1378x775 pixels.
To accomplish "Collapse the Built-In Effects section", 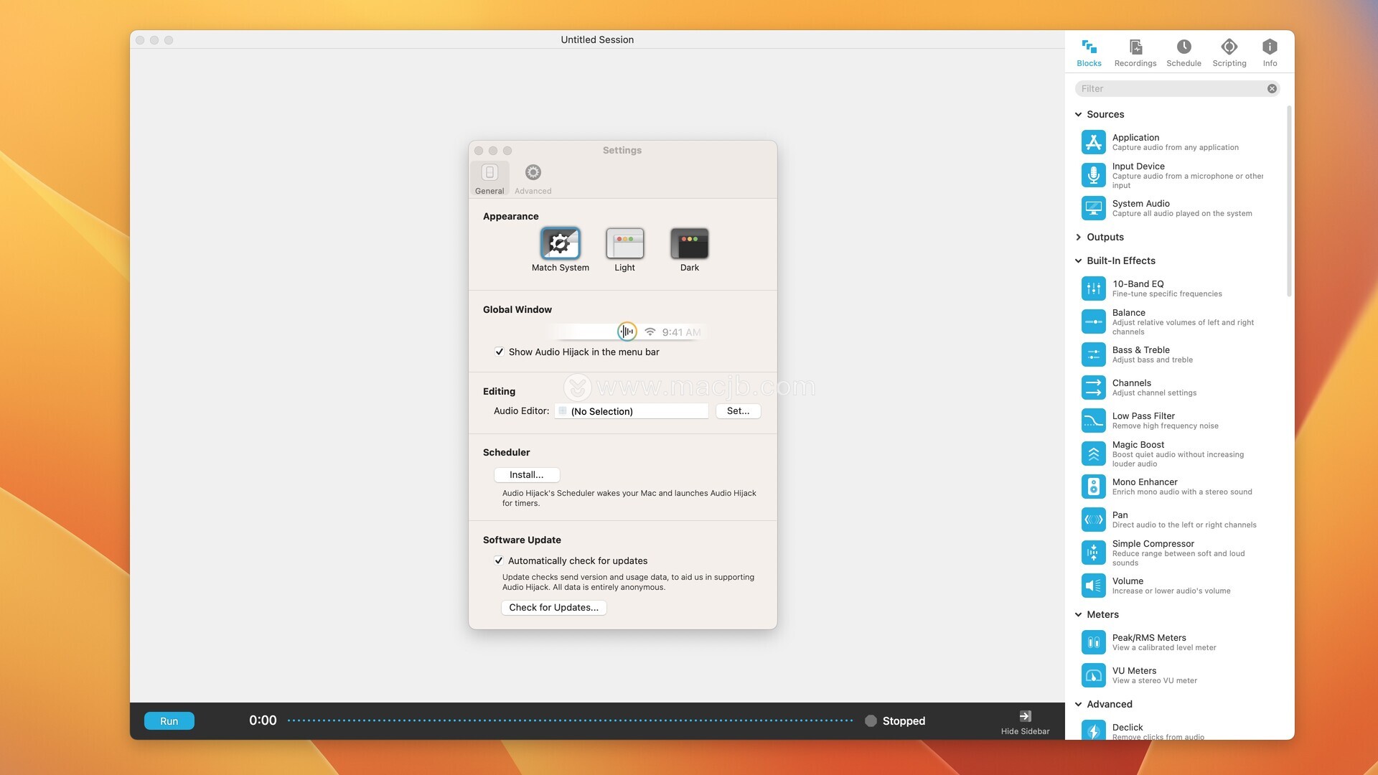I will tap(1078, 261).
